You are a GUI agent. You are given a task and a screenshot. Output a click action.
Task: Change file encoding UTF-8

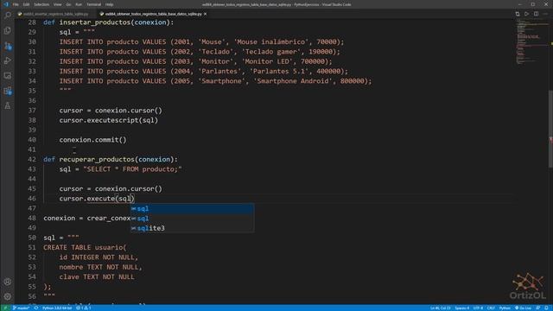[x=478, y=308]
